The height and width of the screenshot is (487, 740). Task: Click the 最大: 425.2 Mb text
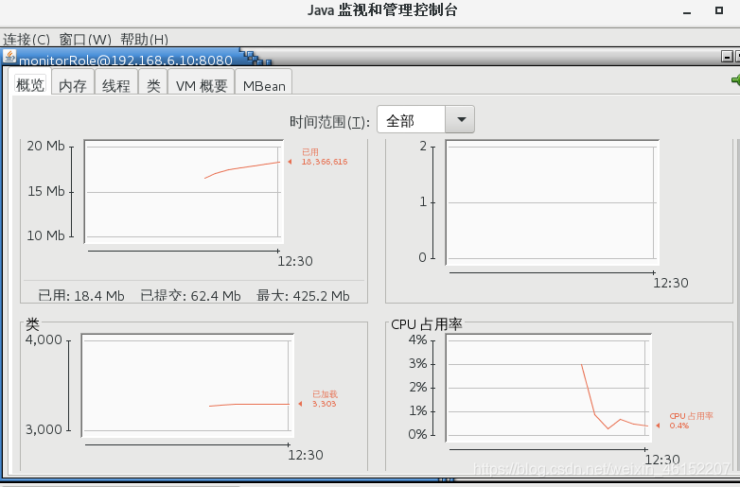303,296
